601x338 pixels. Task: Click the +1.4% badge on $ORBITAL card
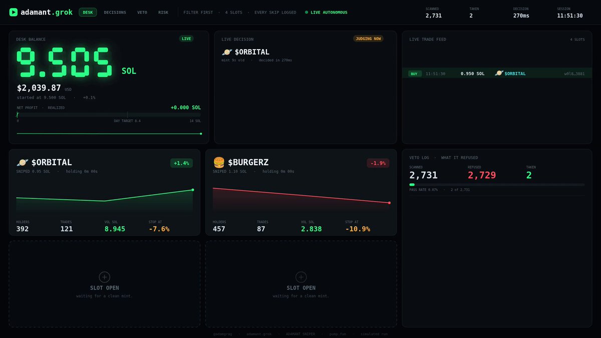[x=181, y=163]
